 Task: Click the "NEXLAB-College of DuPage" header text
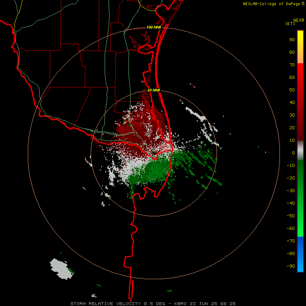tap(271, 4)
